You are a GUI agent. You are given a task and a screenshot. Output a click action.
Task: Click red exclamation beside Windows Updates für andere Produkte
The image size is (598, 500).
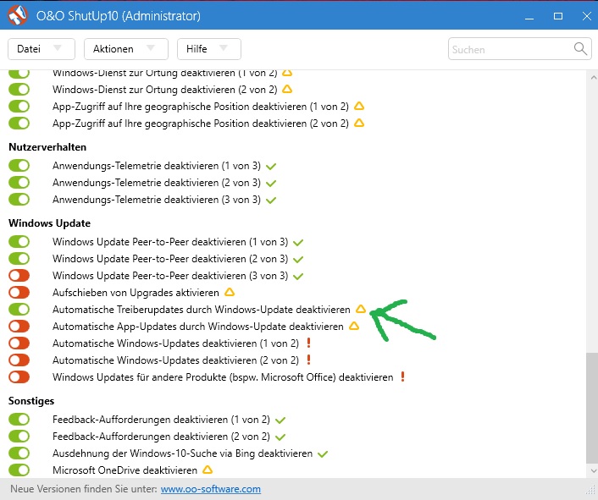click(402, 376)
